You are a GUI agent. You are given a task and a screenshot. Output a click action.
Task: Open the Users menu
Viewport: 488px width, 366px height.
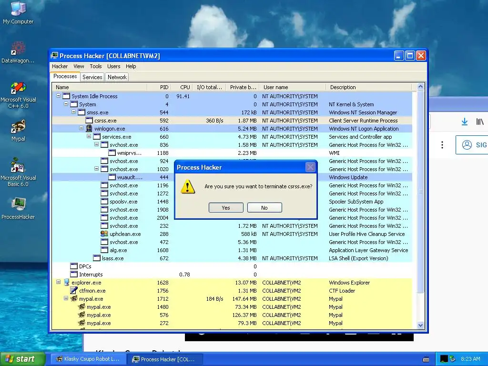click(x=113, y=66)
